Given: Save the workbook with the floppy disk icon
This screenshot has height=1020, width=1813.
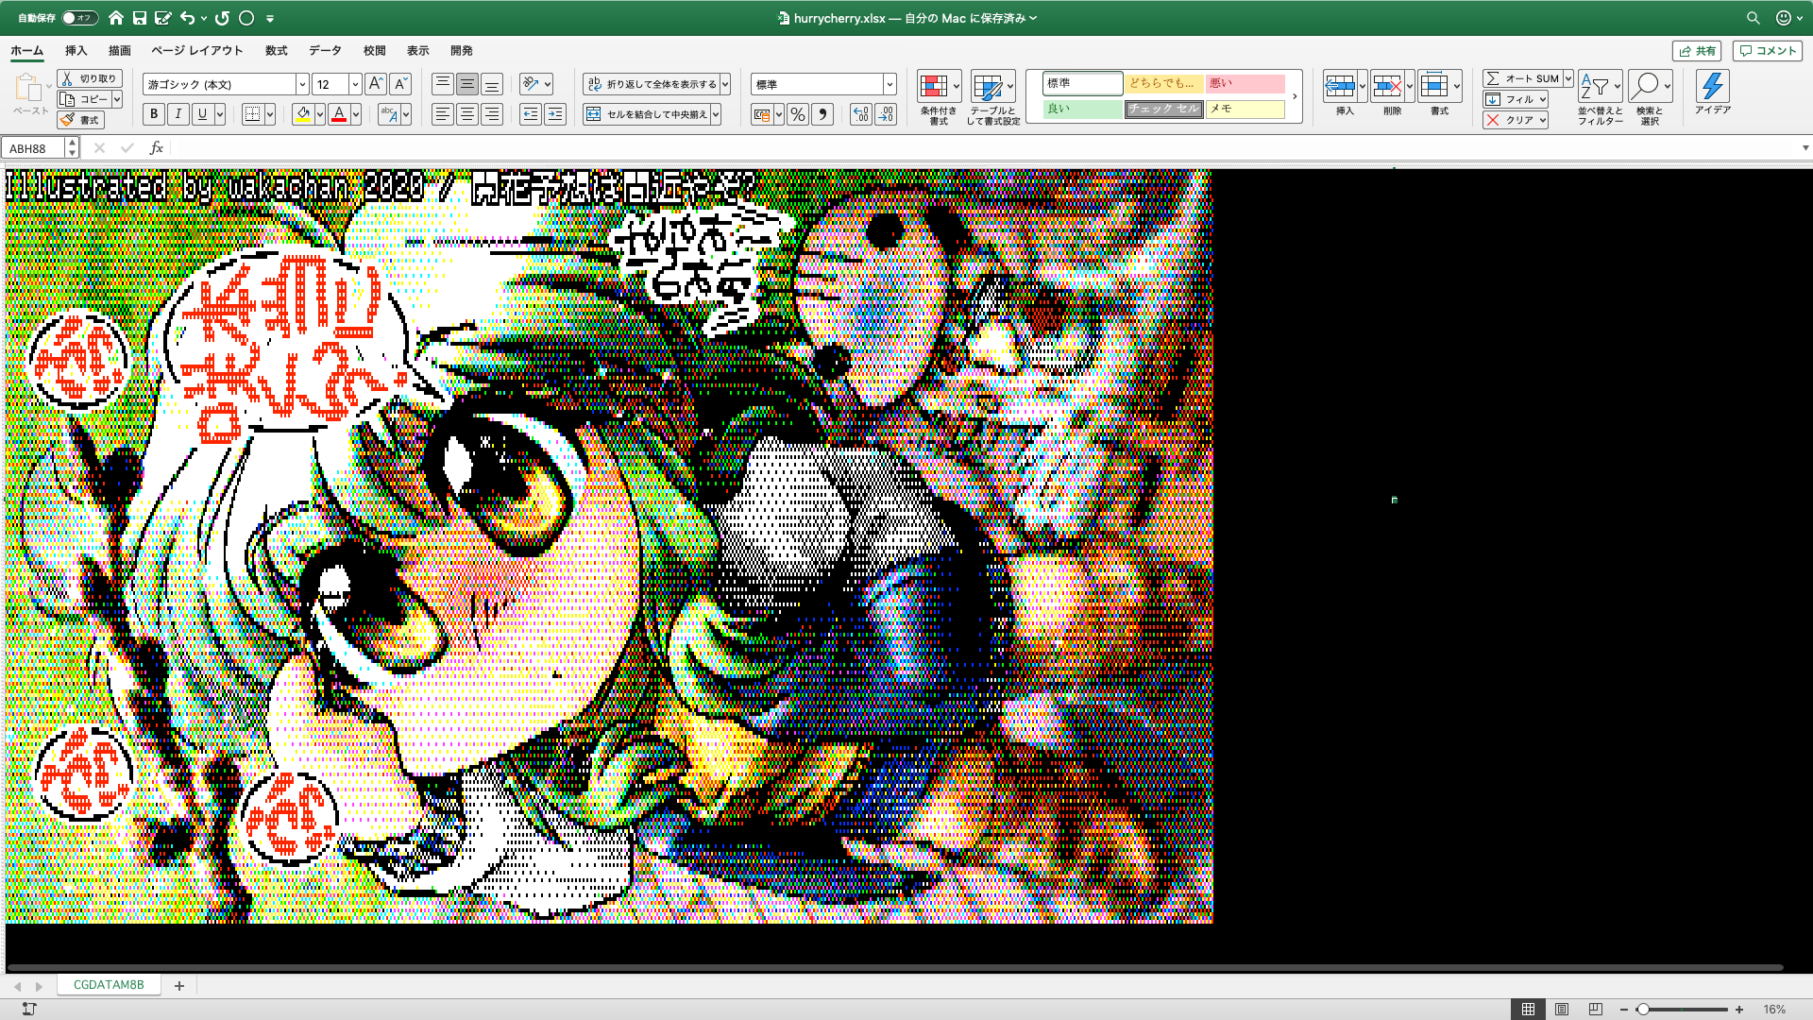Looking at the screenshot, I should tap(140, 18).
